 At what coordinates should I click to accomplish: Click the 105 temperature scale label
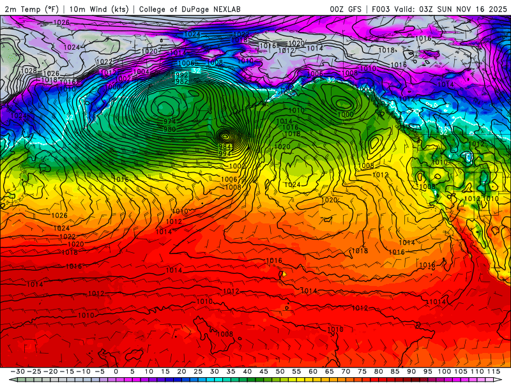coord(461,372)
